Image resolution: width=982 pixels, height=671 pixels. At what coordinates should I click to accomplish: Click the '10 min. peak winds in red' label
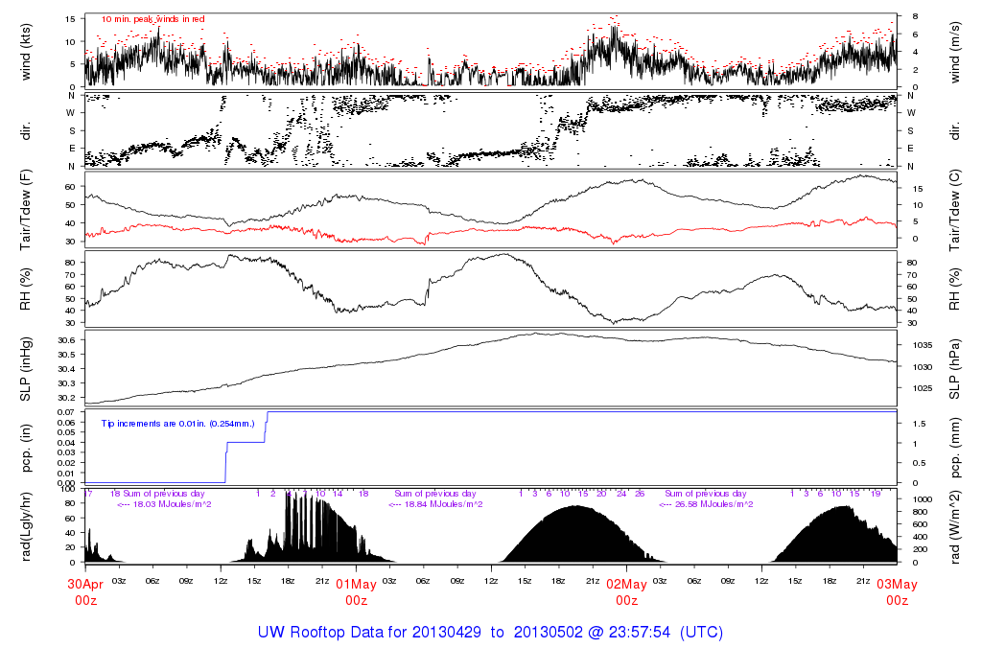(x=152, y=19)
